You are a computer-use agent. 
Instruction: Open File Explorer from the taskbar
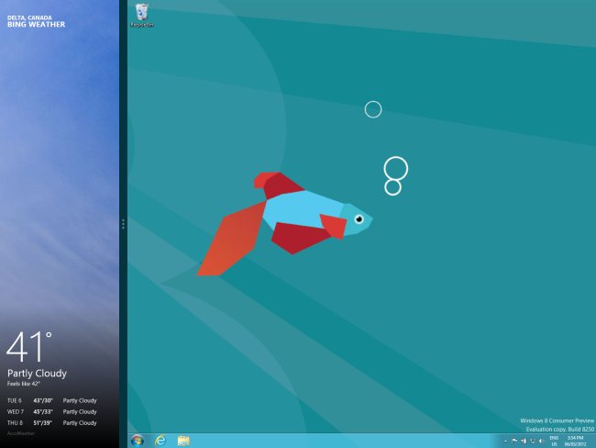(183, 441)
